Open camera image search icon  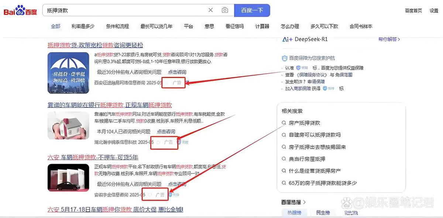[x=225, y=10]
